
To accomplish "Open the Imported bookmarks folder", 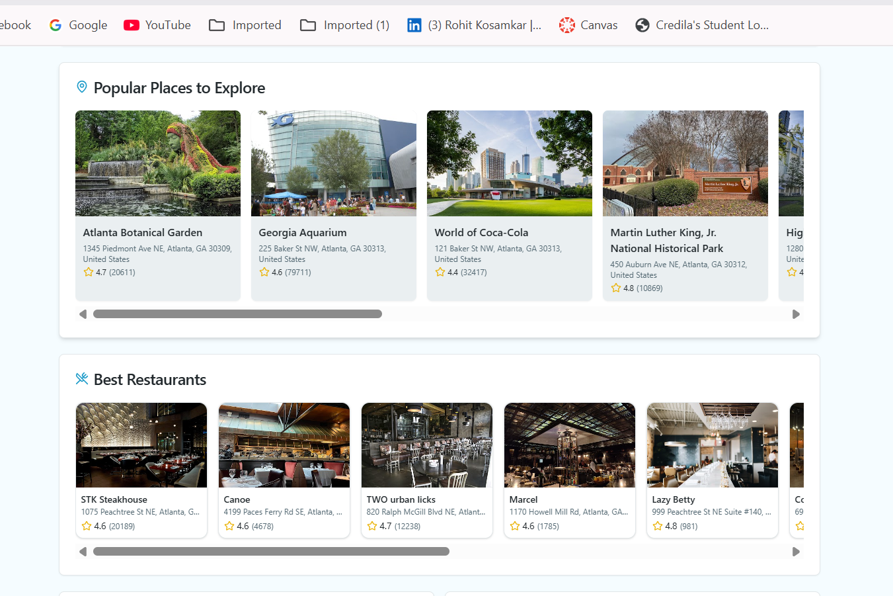I will pos(245,25).
